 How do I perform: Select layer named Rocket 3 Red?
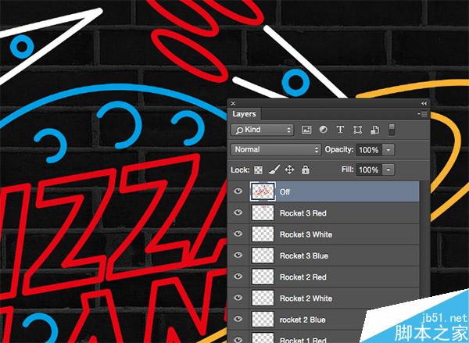click(x=324, y=213)
